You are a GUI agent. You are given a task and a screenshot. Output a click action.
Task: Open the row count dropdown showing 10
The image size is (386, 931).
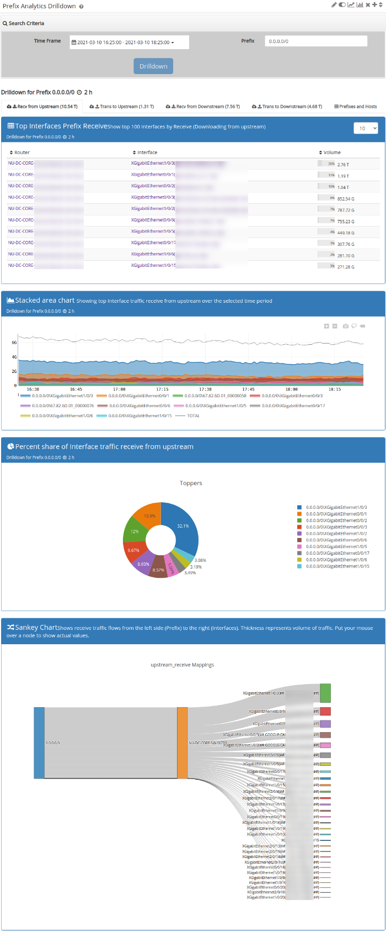(366, 128)
